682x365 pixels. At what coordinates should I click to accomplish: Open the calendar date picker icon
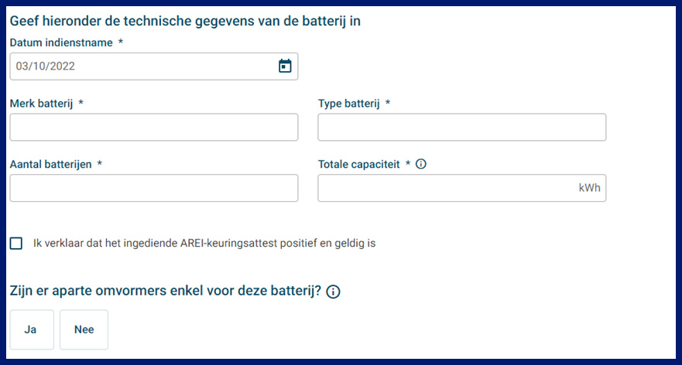[x=285, y=67]
